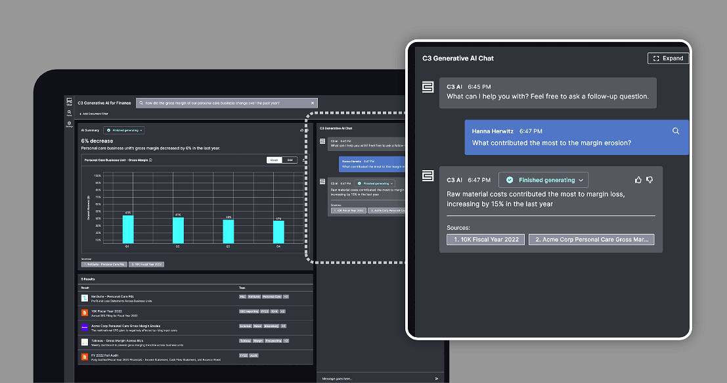Click the Q3 bar in the gross margin chart
This screenshot has height=383, width=727.
click(x=228, y=231)
